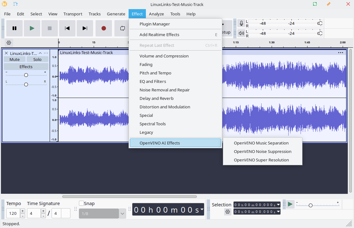
Task: Choose Add Realtime Effects
Action: coord(175,35)
